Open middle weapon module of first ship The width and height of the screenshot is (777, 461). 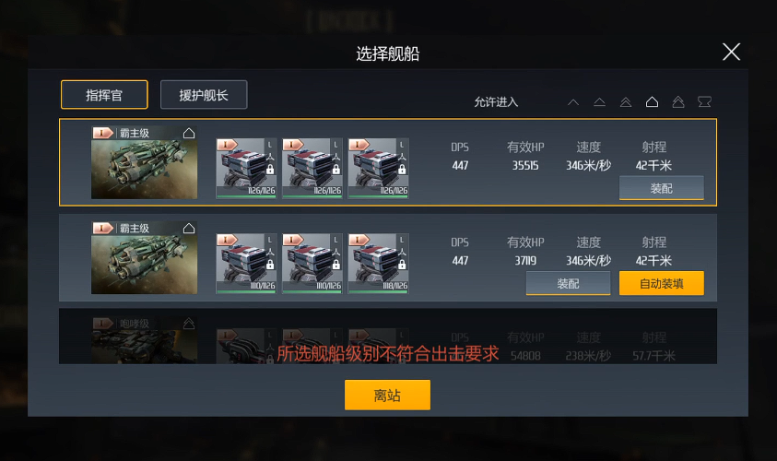[312, 169]
